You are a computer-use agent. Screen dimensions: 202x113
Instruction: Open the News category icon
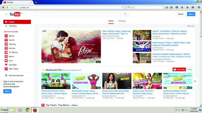tap(6, 56)
